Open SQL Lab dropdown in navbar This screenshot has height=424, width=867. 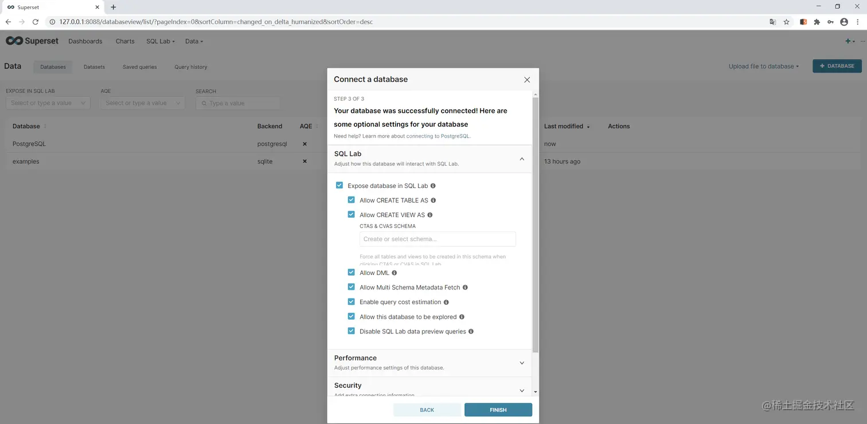(161, 41)
